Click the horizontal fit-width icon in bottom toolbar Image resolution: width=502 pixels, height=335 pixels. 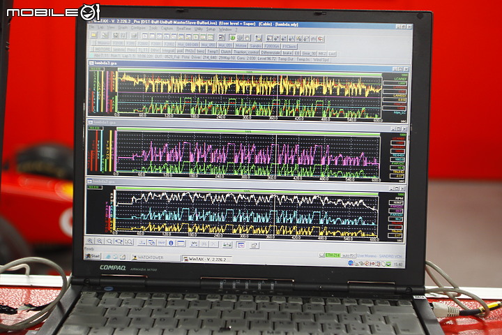[x=227, y=244]
